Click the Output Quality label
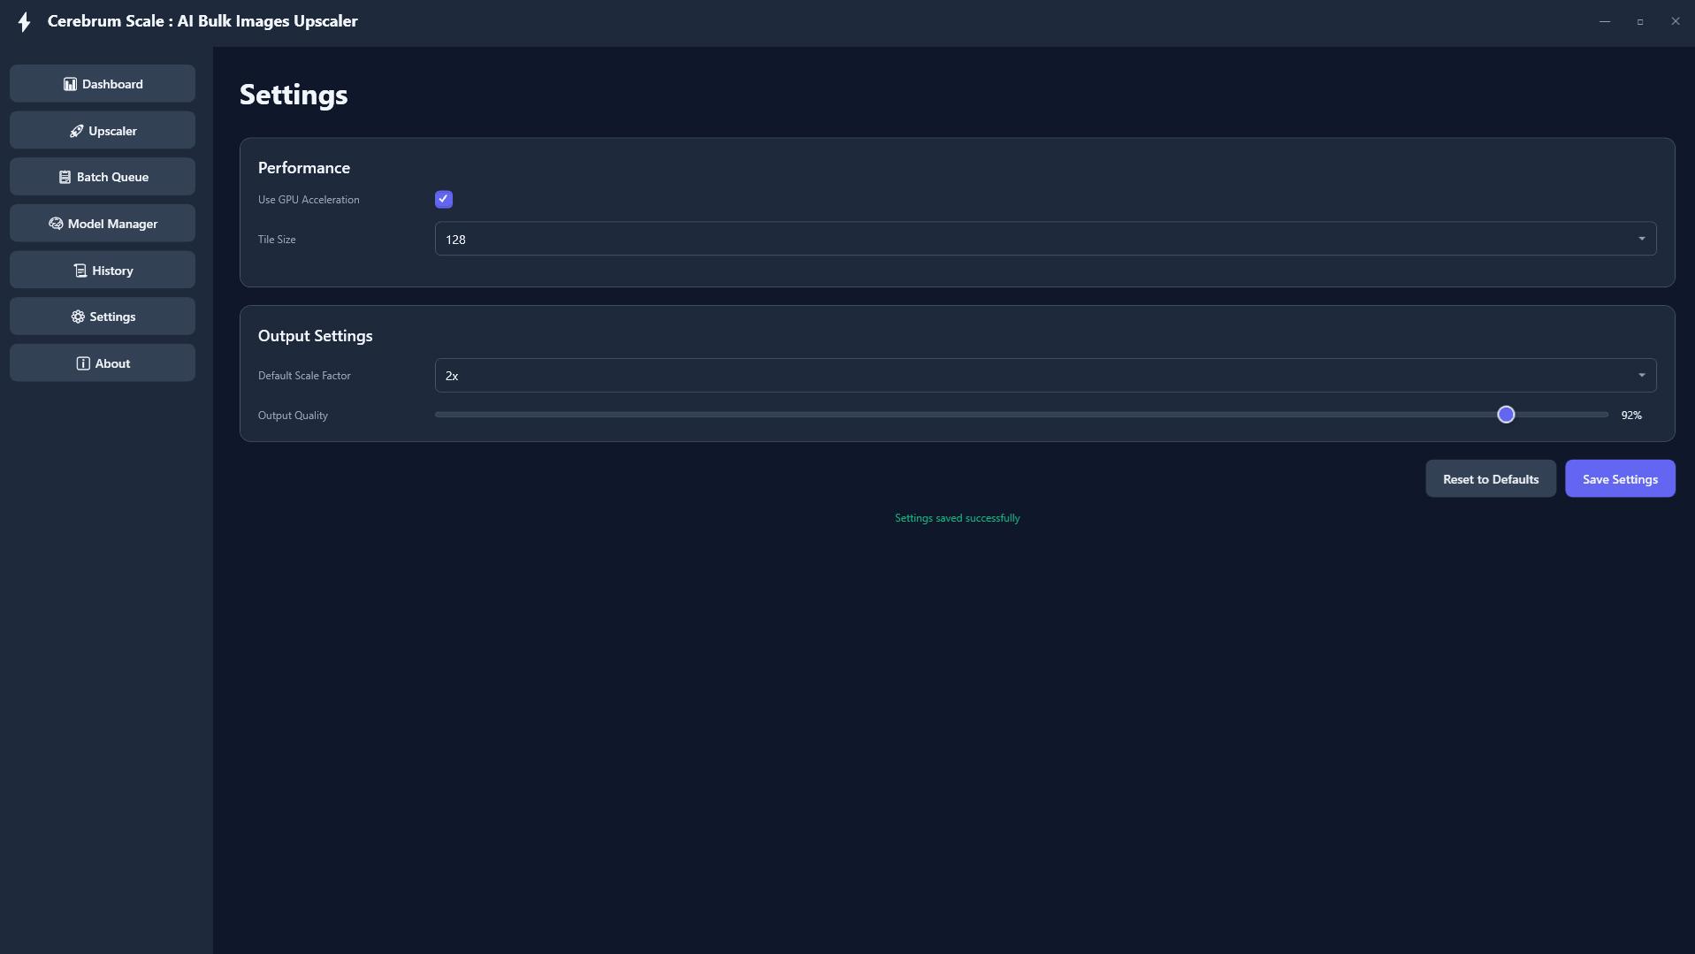Image resolution: width=1695 pixels, height=954 pixels. (x=293, y=416)
